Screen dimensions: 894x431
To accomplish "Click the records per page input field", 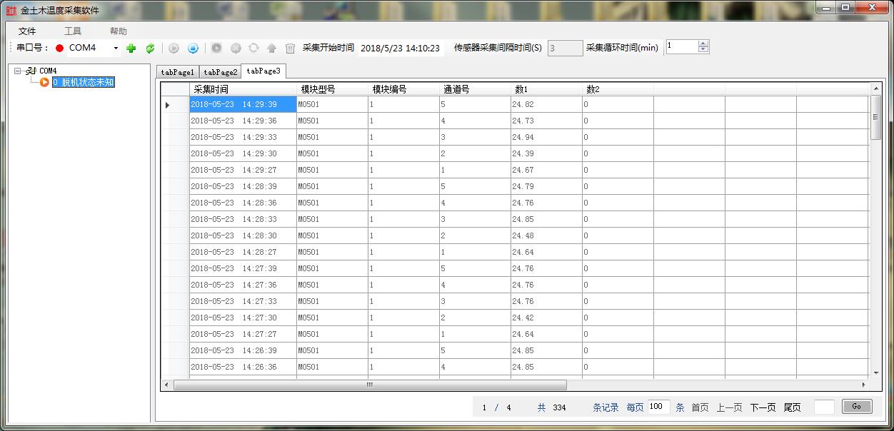I will pos(658,407).
